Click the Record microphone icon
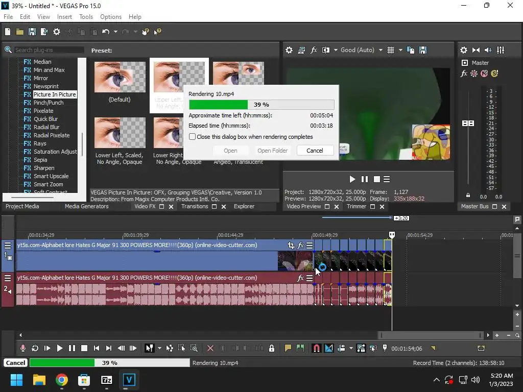 point(22,348)
